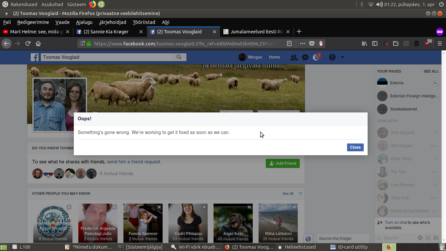Image resolution: width=446 pixels, height=251 pixels.
Task: Click the Facebook logo icon in header
Action: 35,57
